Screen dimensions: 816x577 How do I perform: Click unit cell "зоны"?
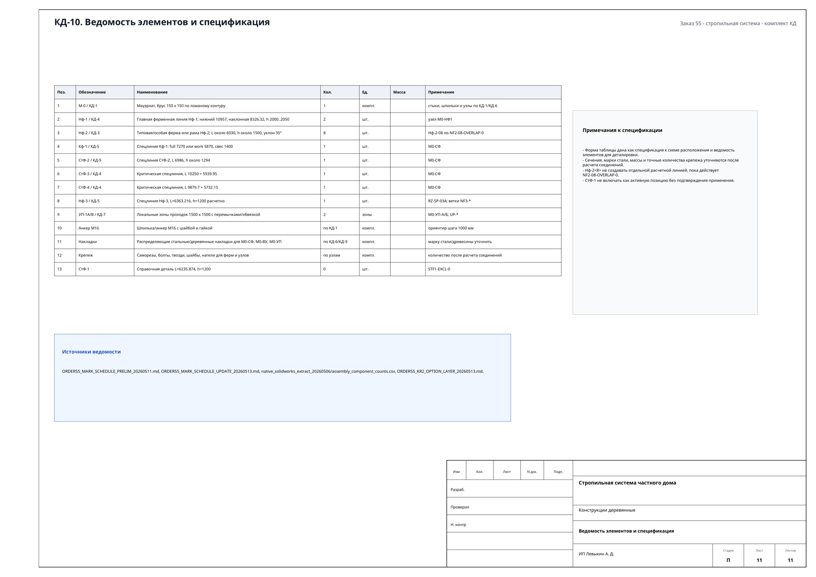click(375, 215)
